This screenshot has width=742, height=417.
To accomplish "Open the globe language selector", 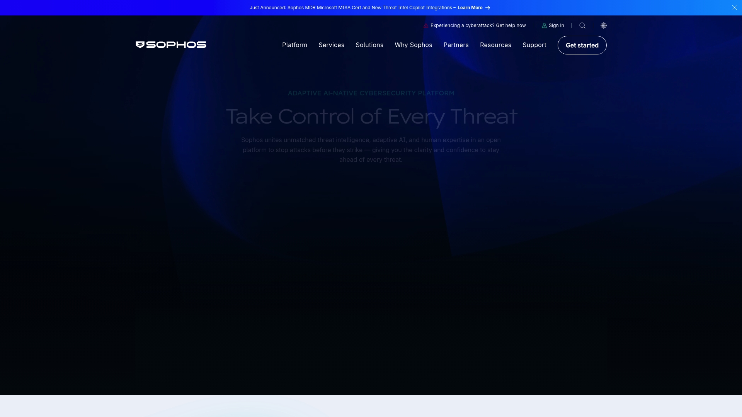I will click(x=604, y=25).
